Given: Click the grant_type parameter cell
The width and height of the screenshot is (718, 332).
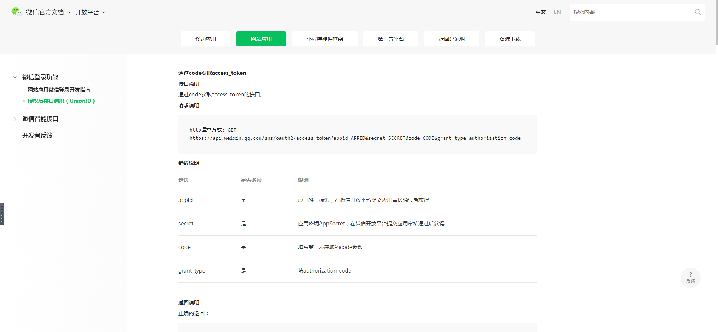Looking at the screenshot, I should 192,271.
